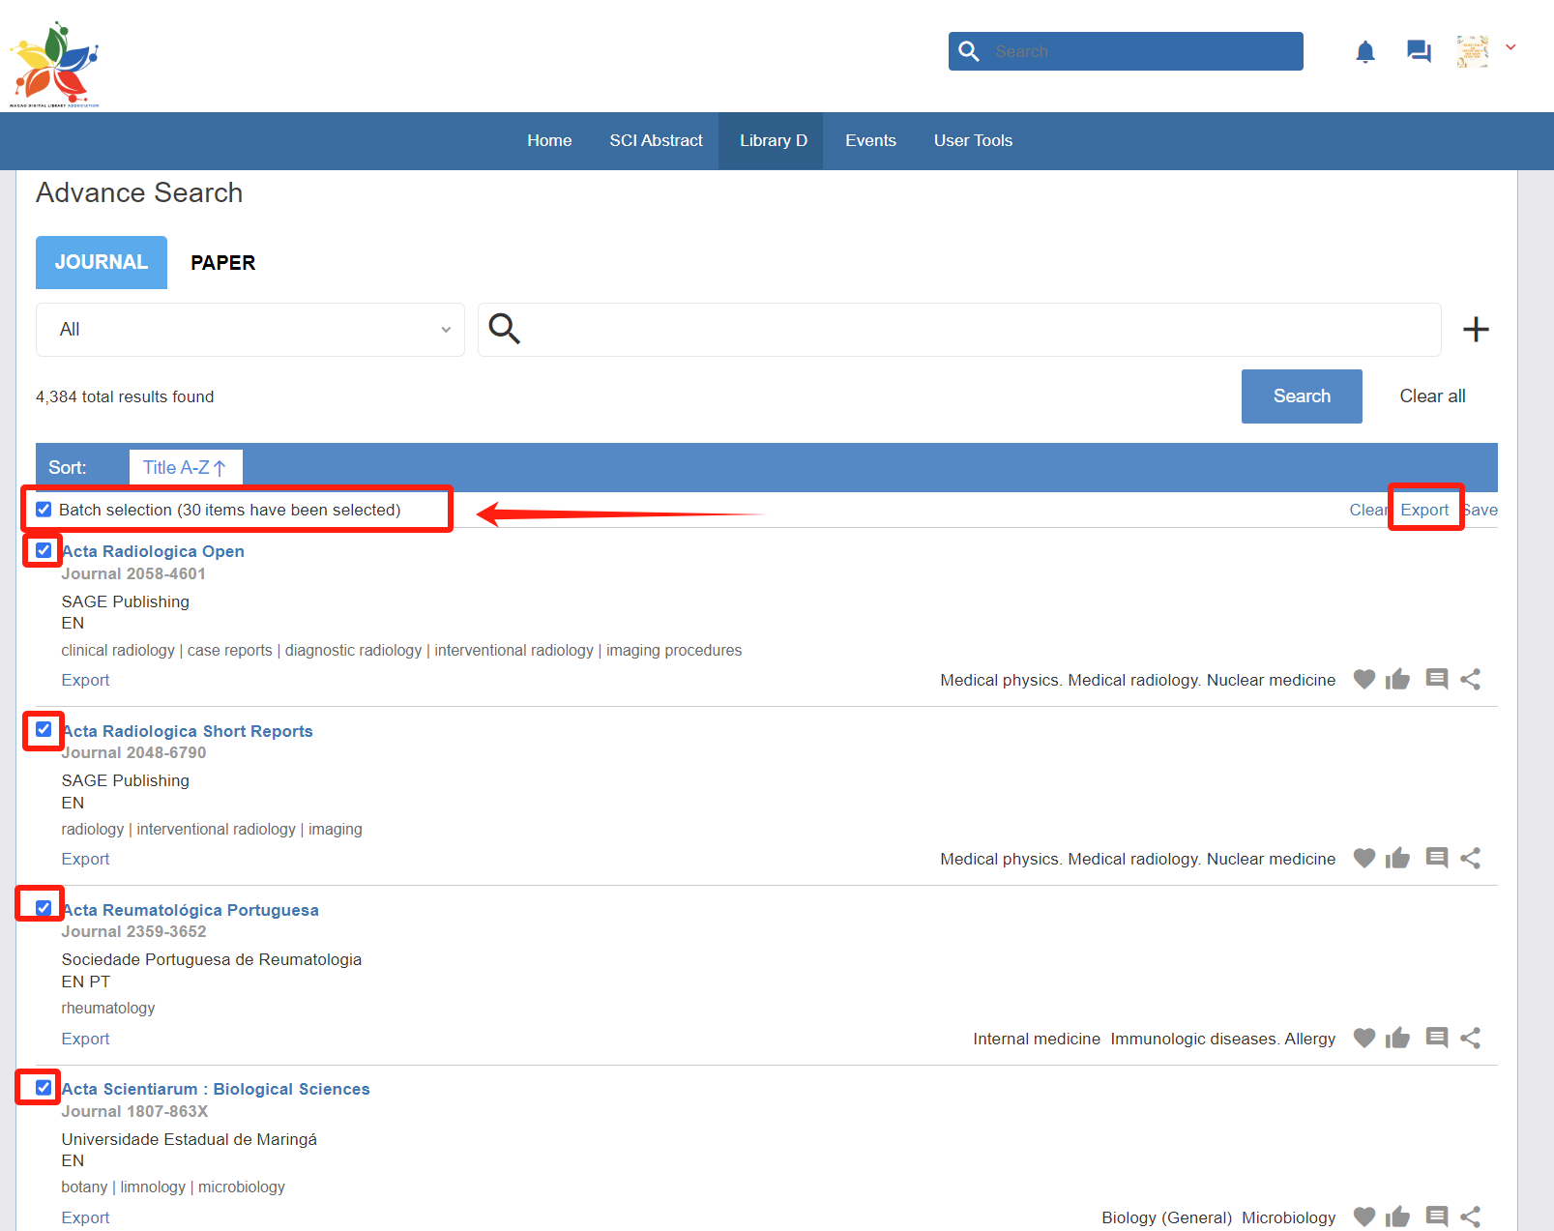
Task: Open comments for Acta Reumatológica Portuguesa
Action: pos(1436,1039)
